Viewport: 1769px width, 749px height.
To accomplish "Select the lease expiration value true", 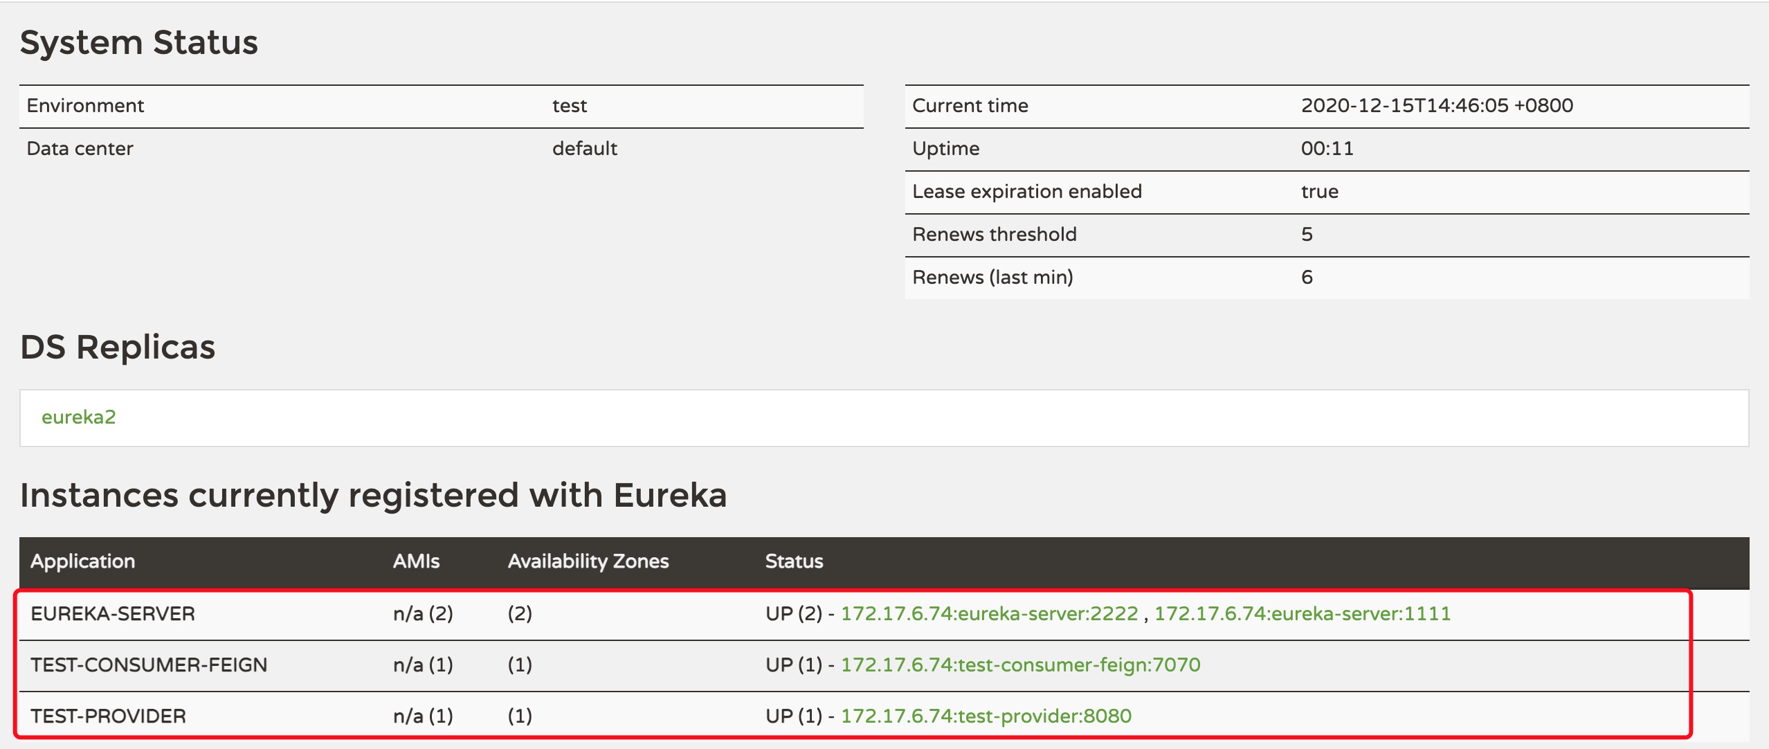I will point(1319,191).
